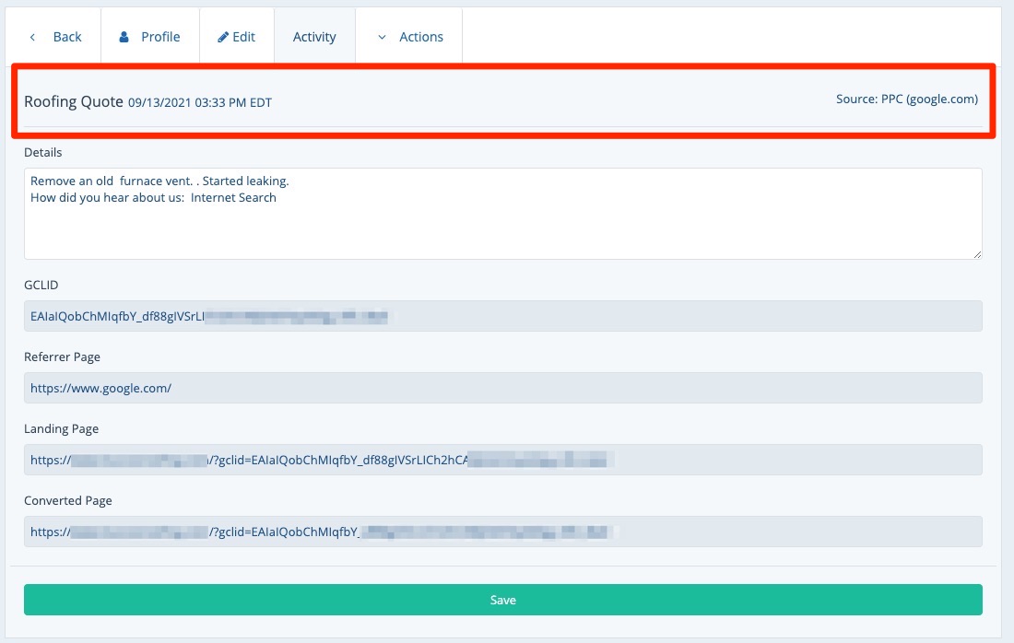Open the Profile tab label

pyautogui.click(x=160, y=37)
